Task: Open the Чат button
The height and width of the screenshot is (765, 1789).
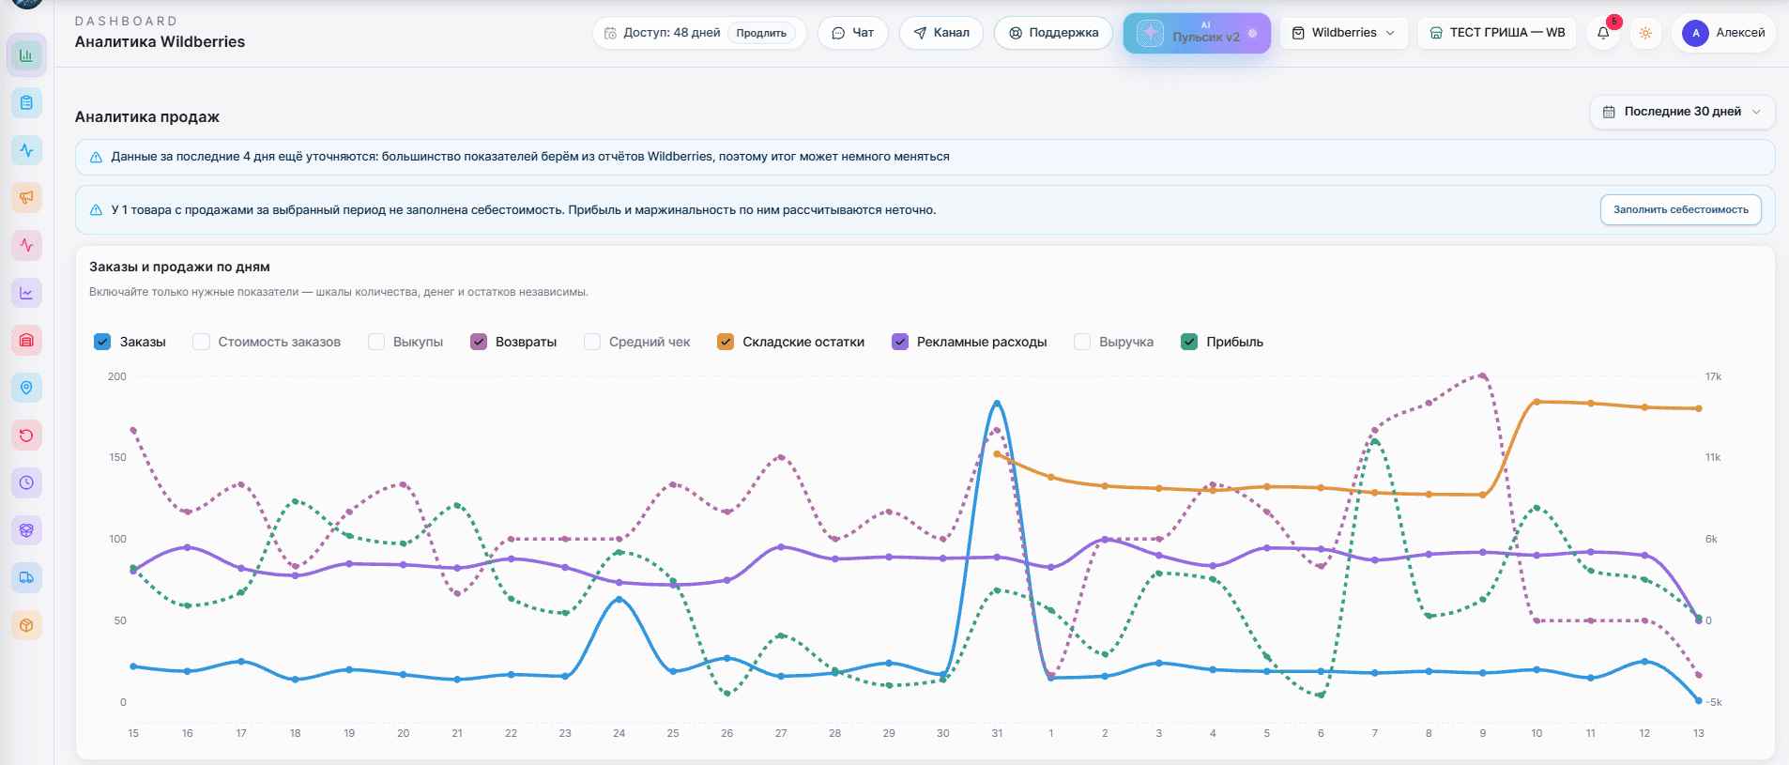Action: 853,33
